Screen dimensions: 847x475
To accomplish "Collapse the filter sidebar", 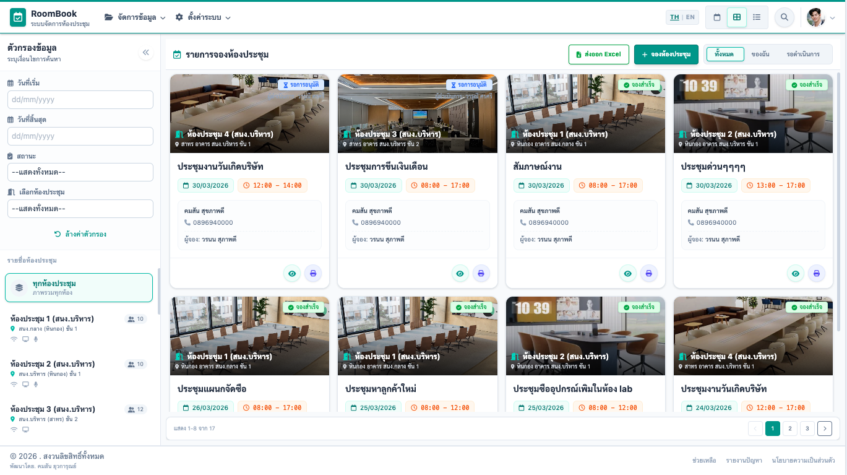I will click(x=146, y=53).
